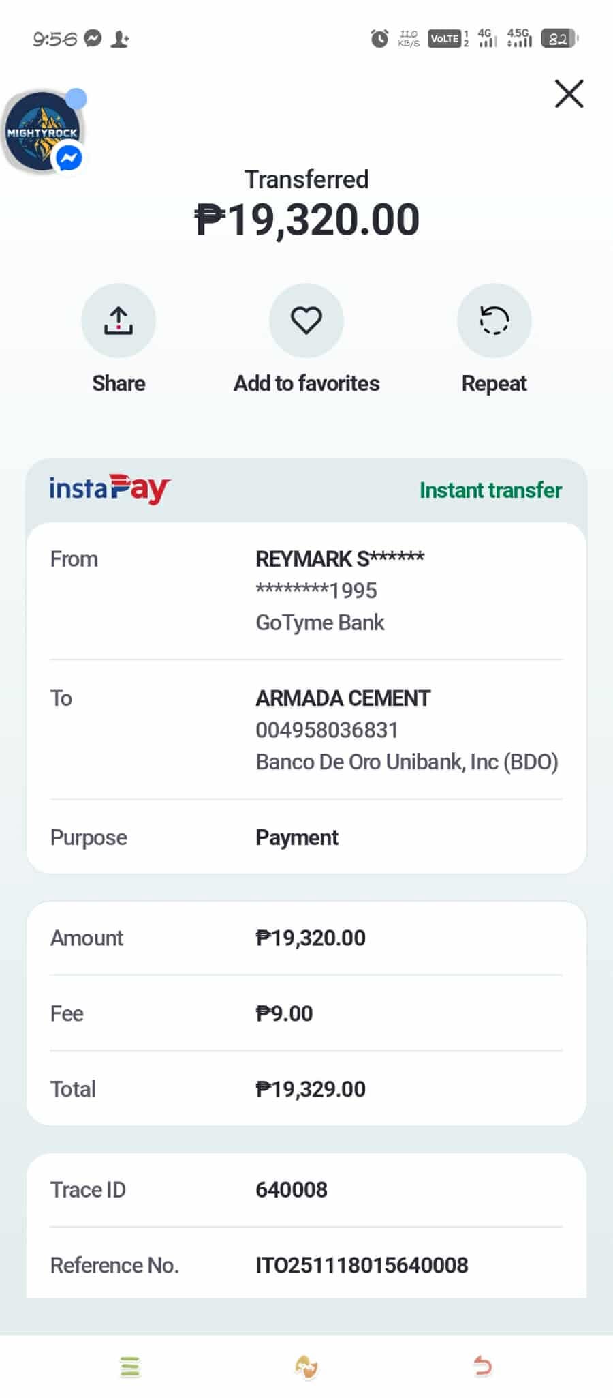This screenshot has height=1398, width=613.
Task: Tap the Add to favorites heart icon
Action: 306,320
